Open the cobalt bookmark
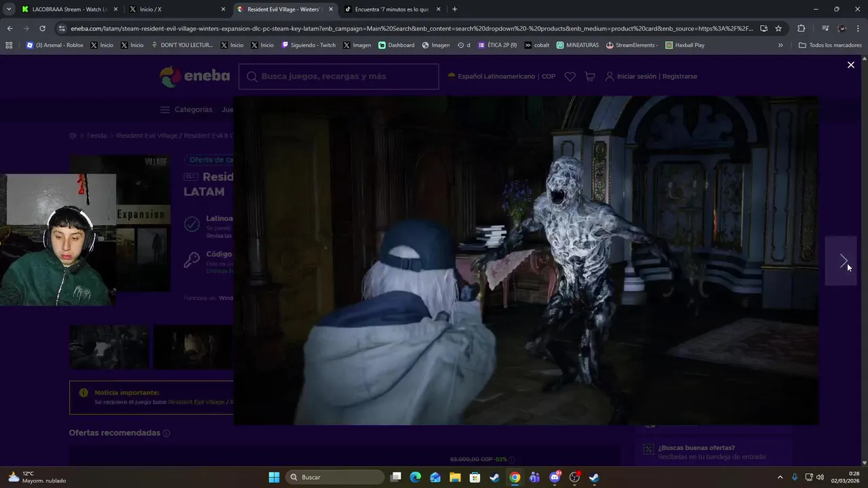 click(536, 45)
